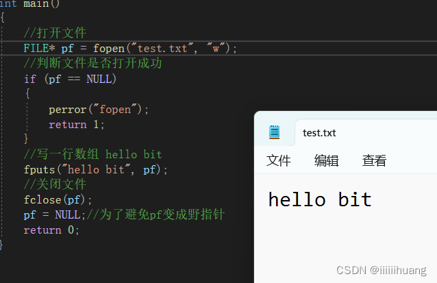Click the comment //为了避免pf变成野指针
This screenshot has height=283, width=437.
click(155, 214)
